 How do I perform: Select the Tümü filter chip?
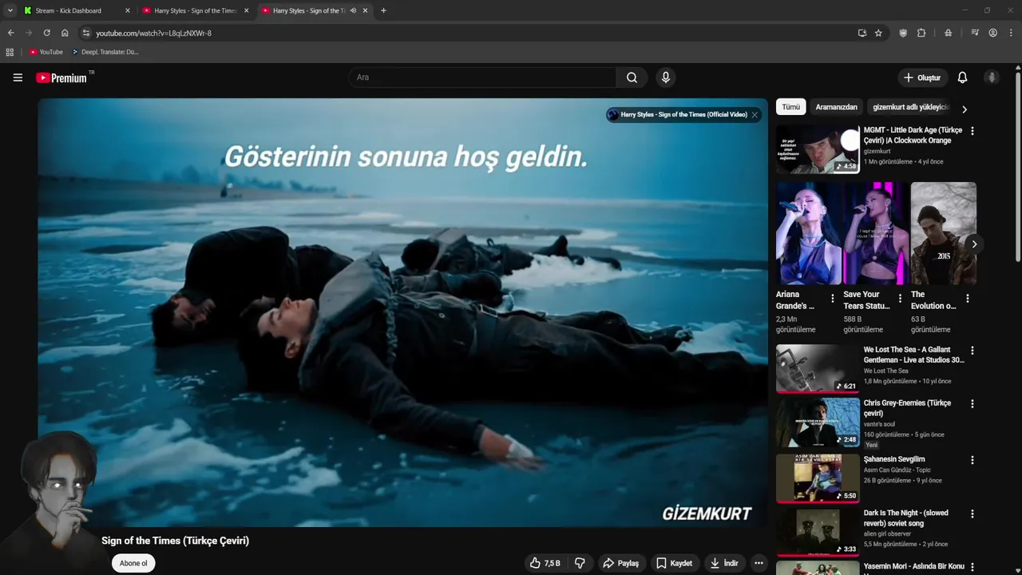click(x=790, y=107)
